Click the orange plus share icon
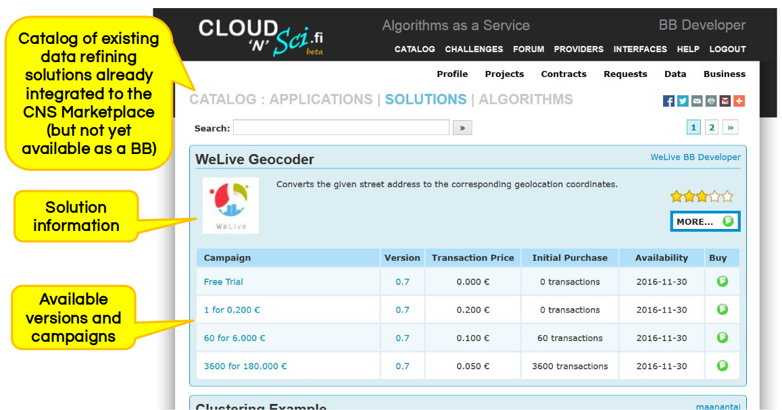 (739, 101)
